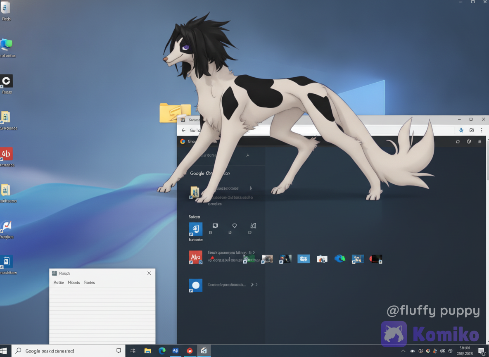Close the Poops window

[x=149, y=273]
